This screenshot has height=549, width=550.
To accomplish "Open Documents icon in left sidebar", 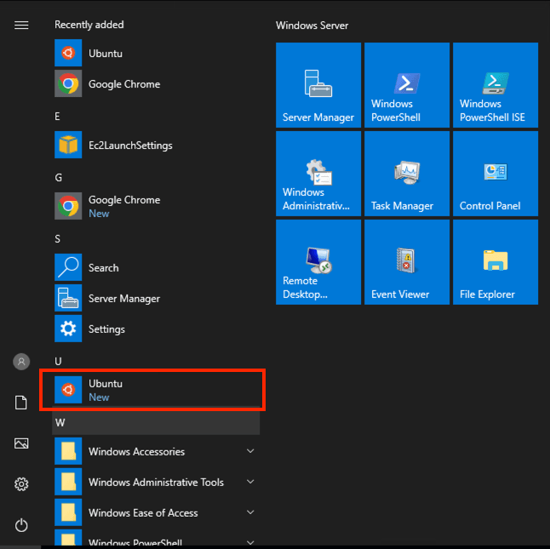I will point(21,403).
